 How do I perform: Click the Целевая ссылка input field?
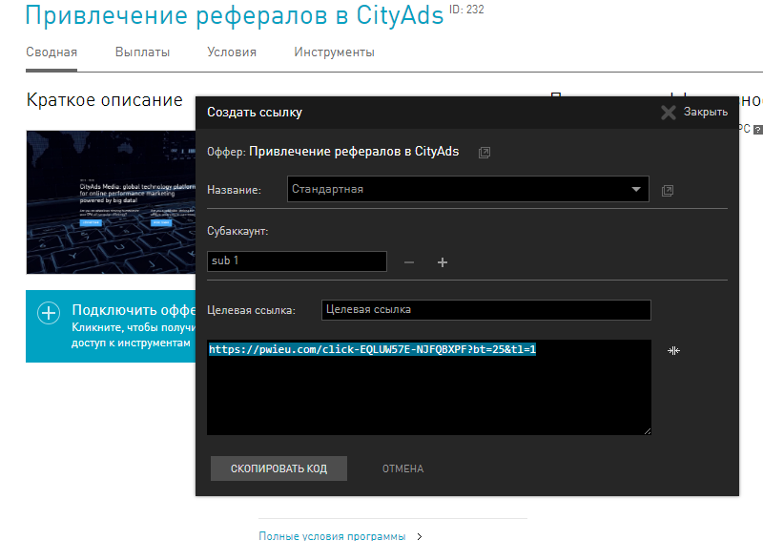(486, 310)
